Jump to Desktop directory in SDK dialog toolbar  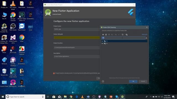coord(106,35)
